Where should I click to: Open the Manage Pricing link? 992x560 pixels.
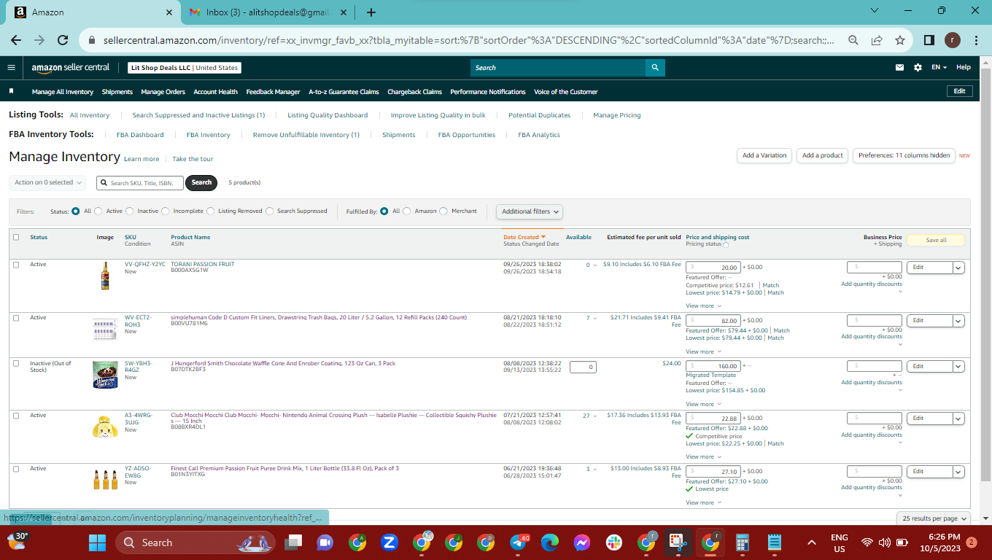coord(617,115)
